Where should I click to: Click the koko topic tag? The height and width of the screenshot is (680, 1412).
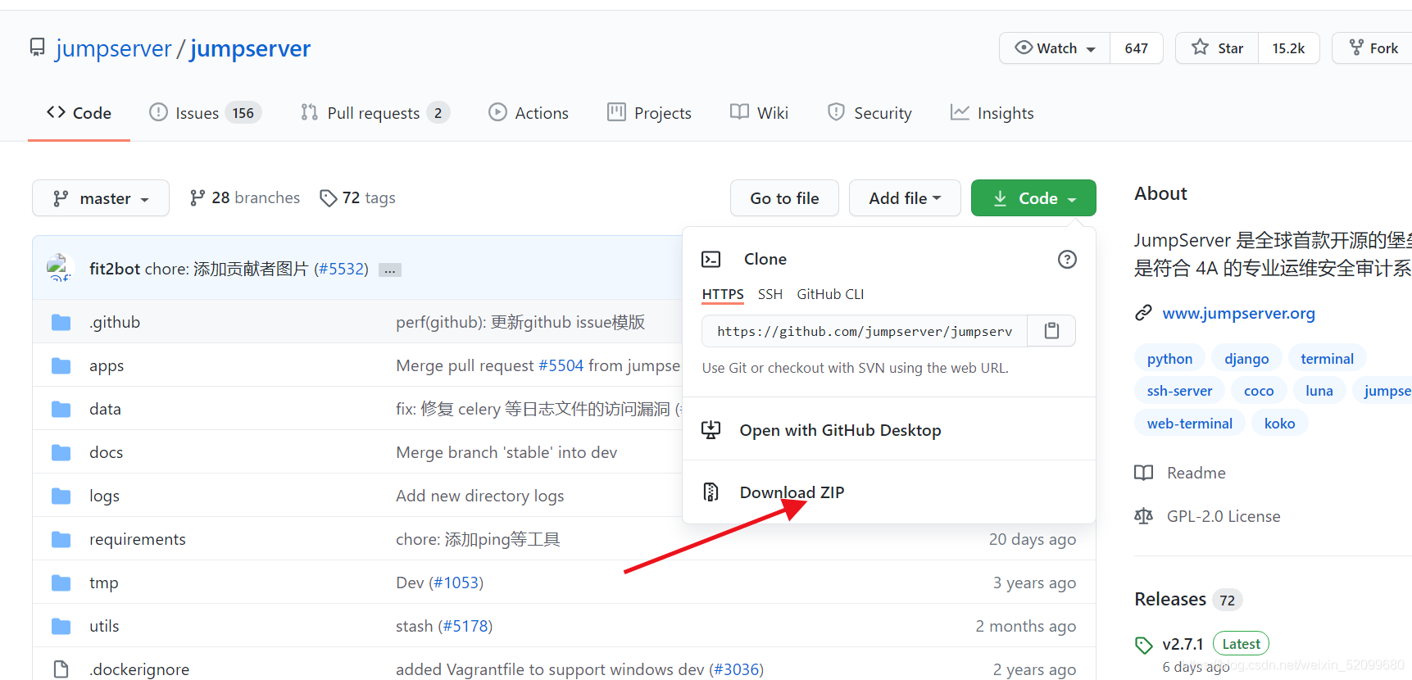1279,424
